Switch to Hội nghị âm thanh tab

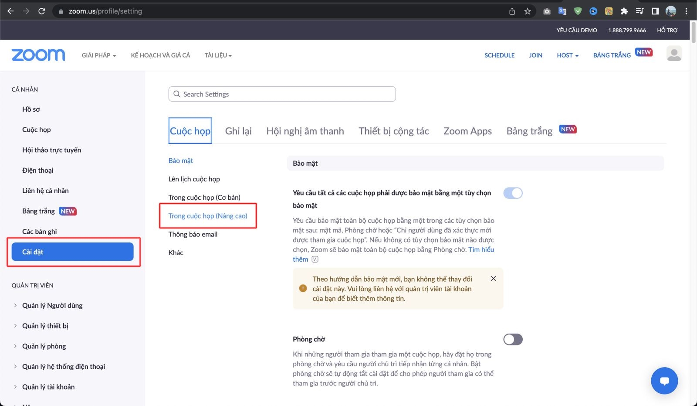point(305,131)
